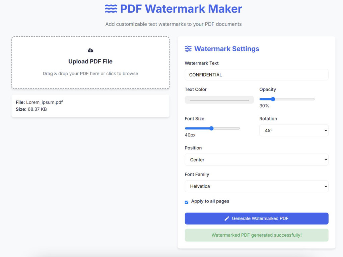This screenshot has width=343, height=257.
Task: Click the Generate Watermarked PDF button
Action: (x=256, y=219)
